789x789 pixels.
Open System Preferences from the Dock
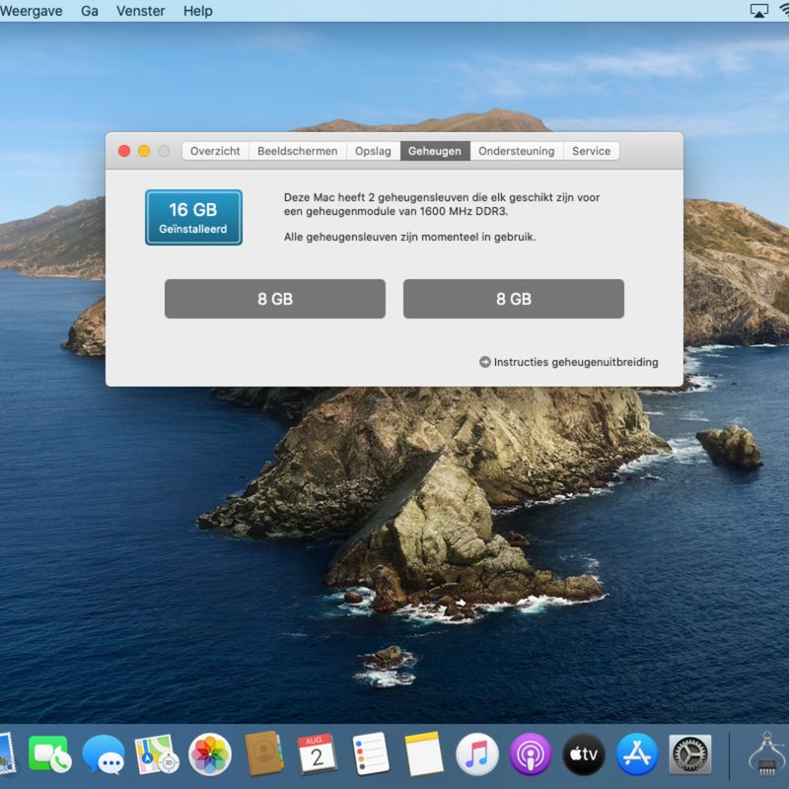point(690,754)
